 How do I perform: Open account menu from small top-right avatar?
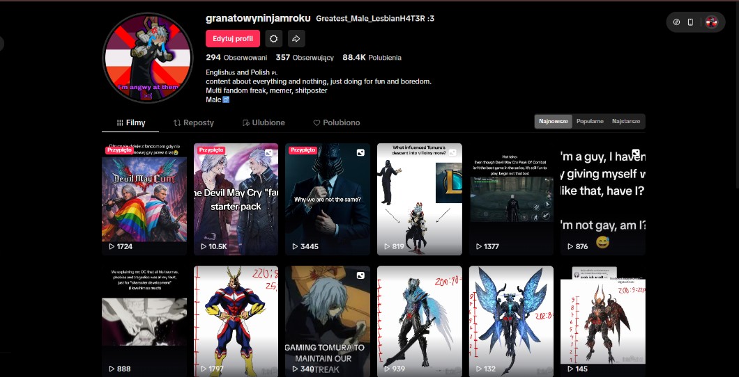click(711, 22)
